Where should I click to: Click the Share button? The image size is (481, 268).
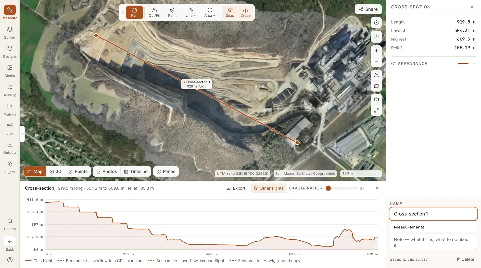coord(368,9)
